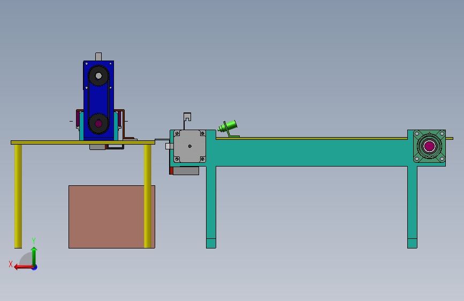Select the green flange bearing unit

[429, 146]
